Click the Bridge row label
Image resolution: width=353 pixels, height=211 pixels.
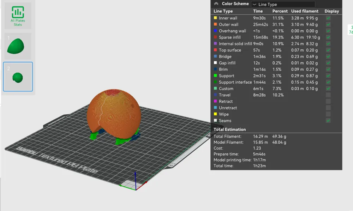tap(225, 56)
